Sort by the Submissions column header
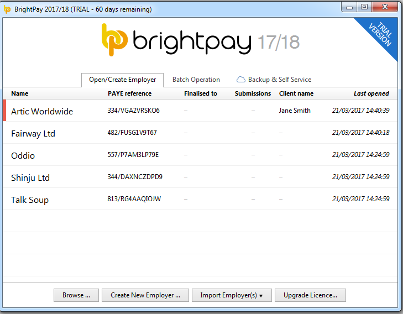 tap(253, 93)
